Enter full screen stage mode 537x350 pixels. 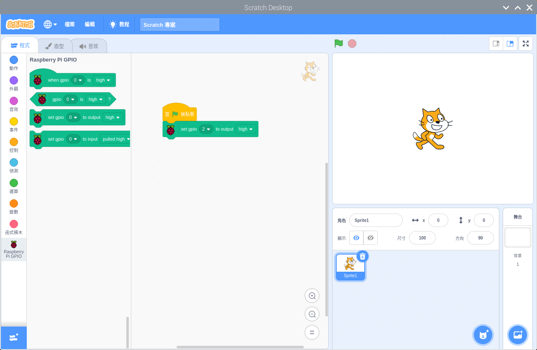[x=526, y=44]
